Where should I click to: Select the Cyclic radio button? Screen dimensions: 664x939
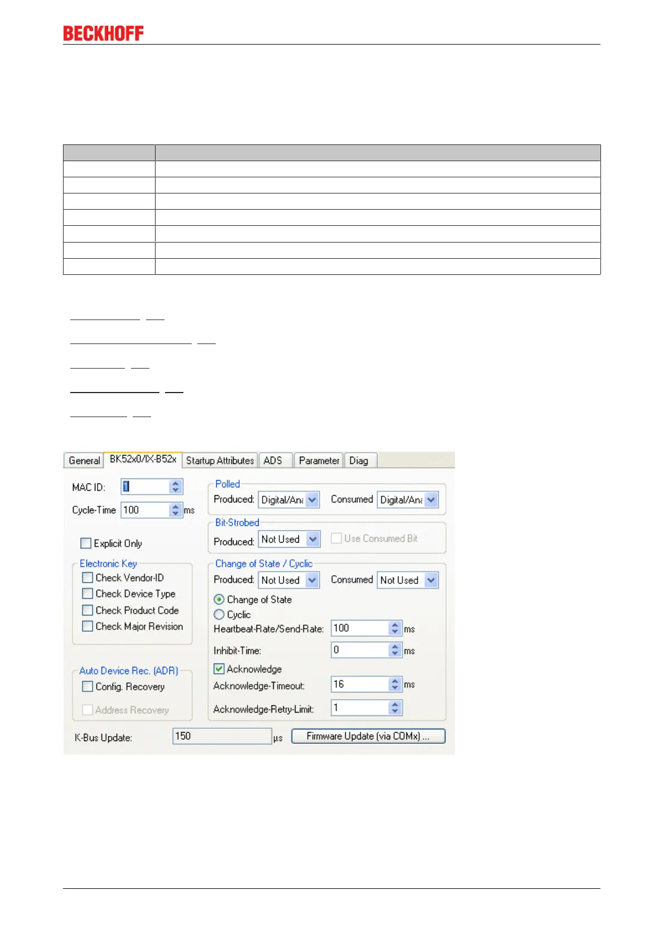click(x=219, y=614)
